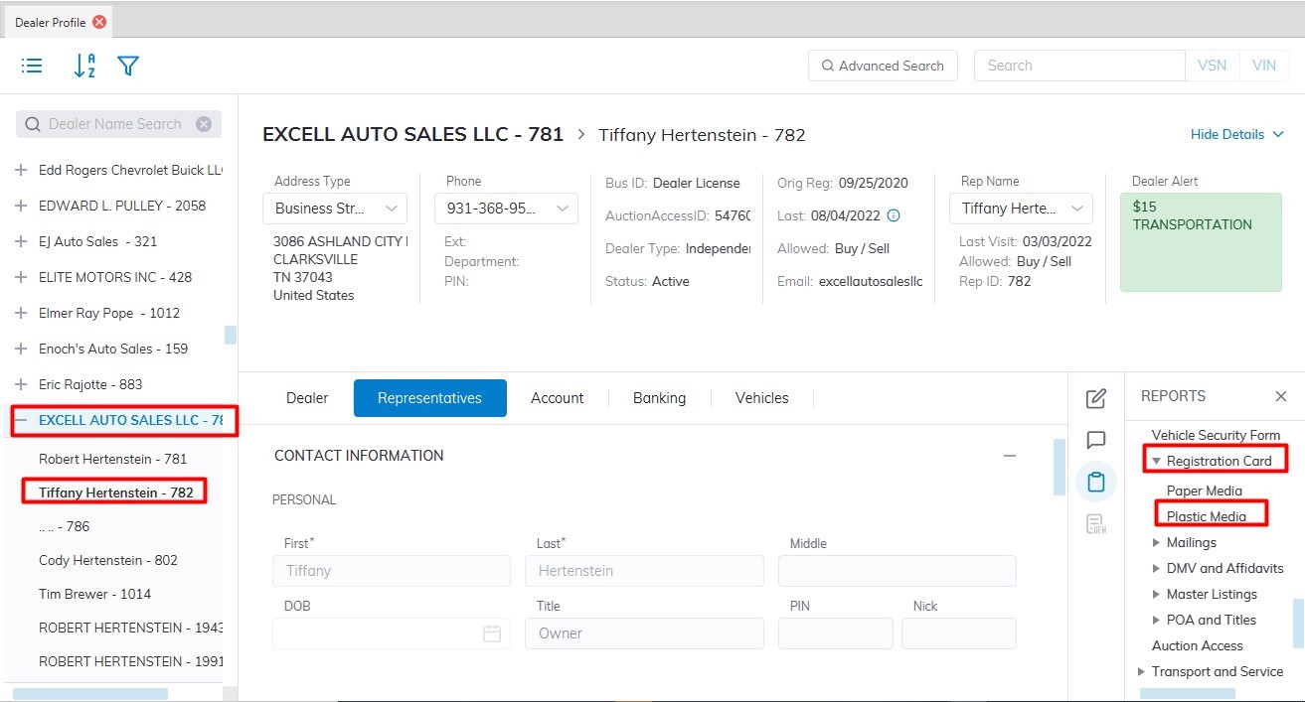
Task: Open the DOB calendar picker
Action: tap(492, 633)
